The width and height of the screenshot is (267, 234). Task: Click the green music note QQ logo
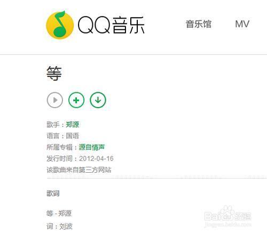60,25
